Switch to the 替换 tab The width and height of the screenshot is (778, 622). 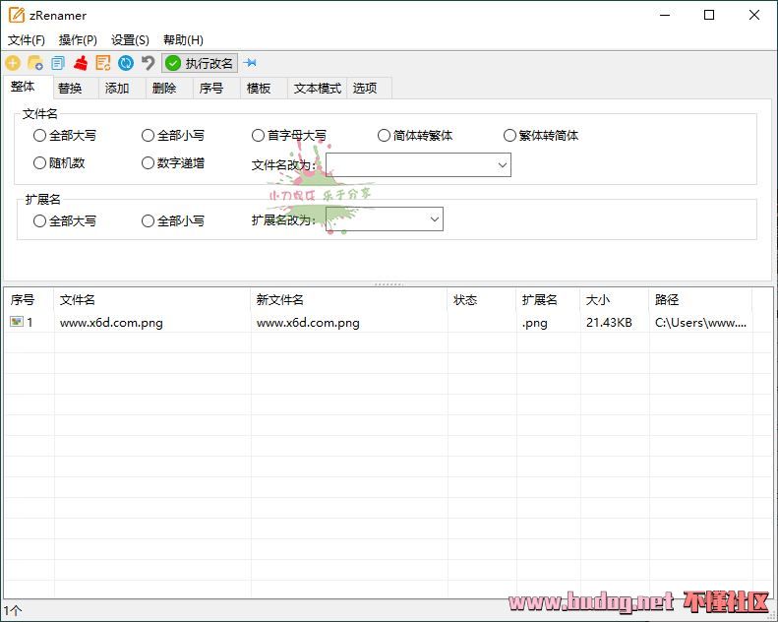coord(70,89)
